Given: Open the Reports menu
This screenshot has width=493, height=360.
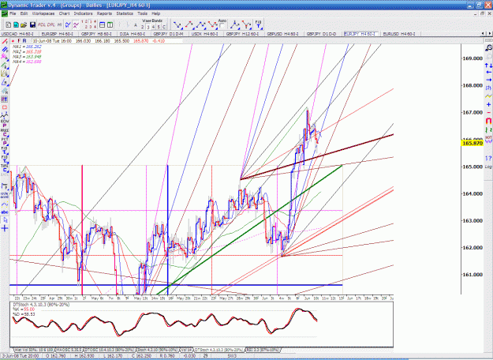Looking at the screenshot, I should coord(104,13).
